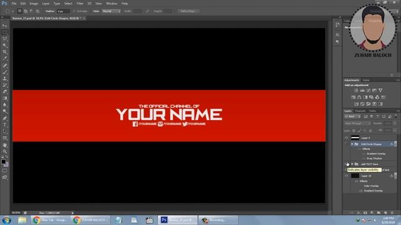Hide the Layer 10 eye icon
This screenshot has height=225, width=401.
click(346, 176)
